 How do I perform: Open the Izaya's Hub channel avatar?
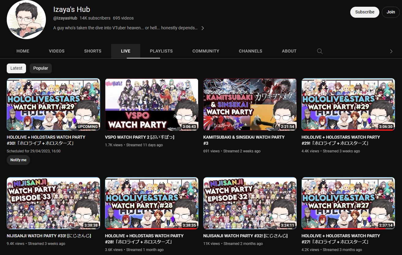pos(26,20)
